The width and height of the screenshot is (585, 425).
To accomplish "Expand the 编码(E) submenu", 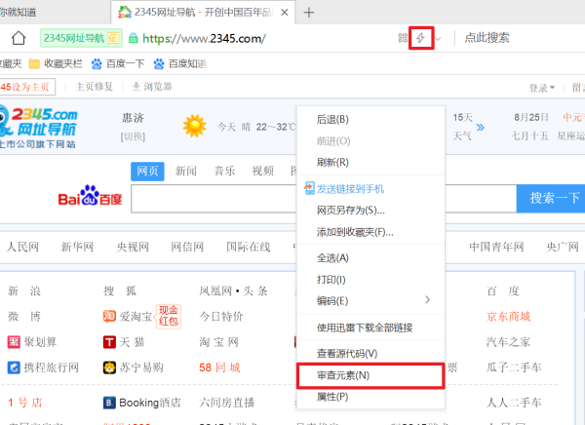I will click(370, 301).
